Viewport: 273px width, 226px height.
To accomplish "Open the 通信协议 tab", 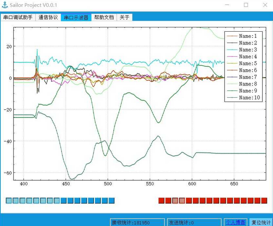I will click(x=48, y=17).
